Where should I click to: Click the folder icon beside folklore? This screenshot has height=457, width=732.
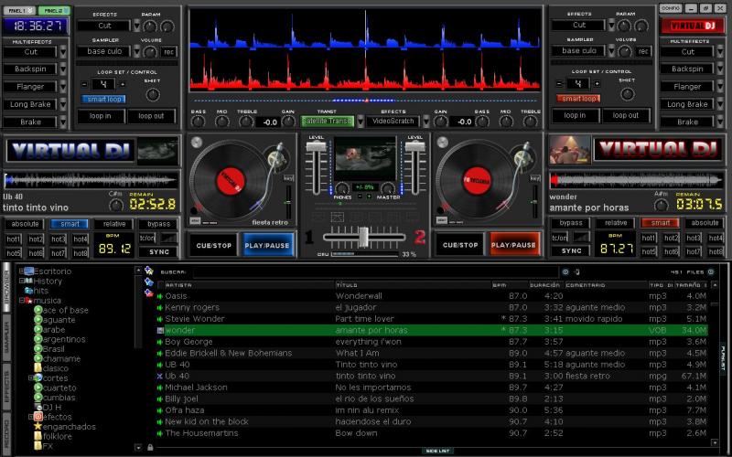point(38,436)
